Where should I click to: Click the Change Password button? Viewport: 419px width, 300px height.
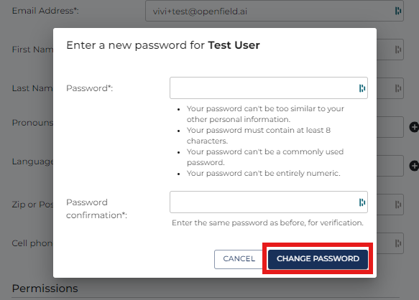tap(318, 259)
